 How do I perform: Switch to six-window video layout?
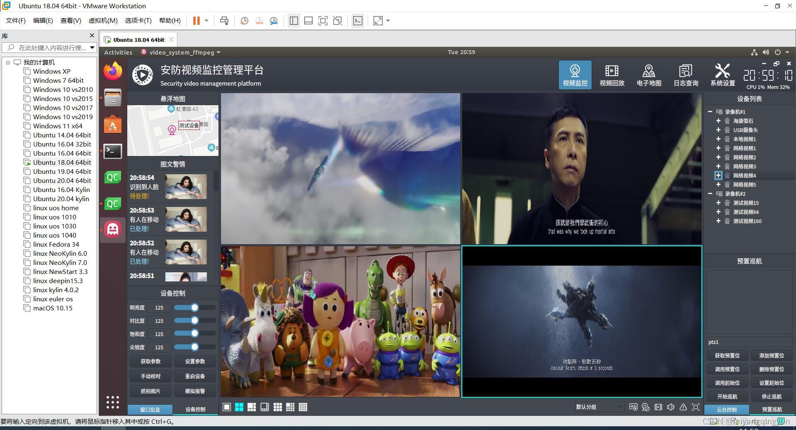252,407
